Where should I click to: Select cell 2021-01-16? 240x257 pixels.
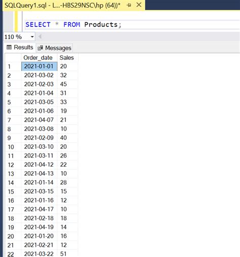39,200
